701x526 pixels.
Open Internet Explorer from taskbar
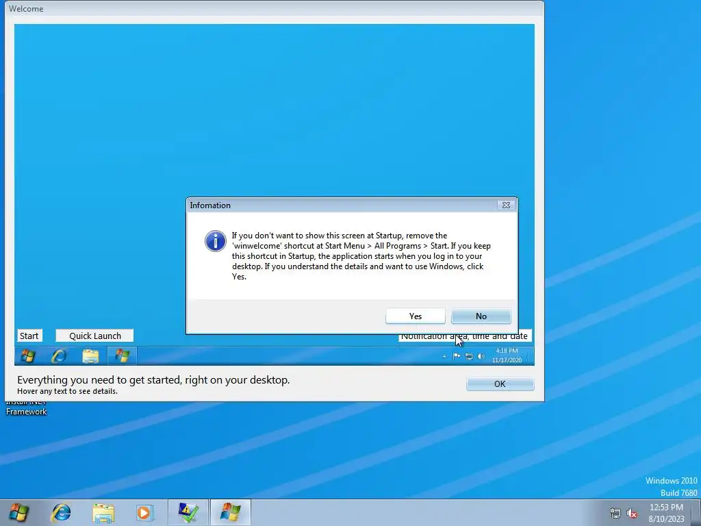click(61, 512)
